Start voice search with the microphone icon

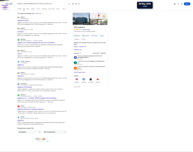pos(73,4)
